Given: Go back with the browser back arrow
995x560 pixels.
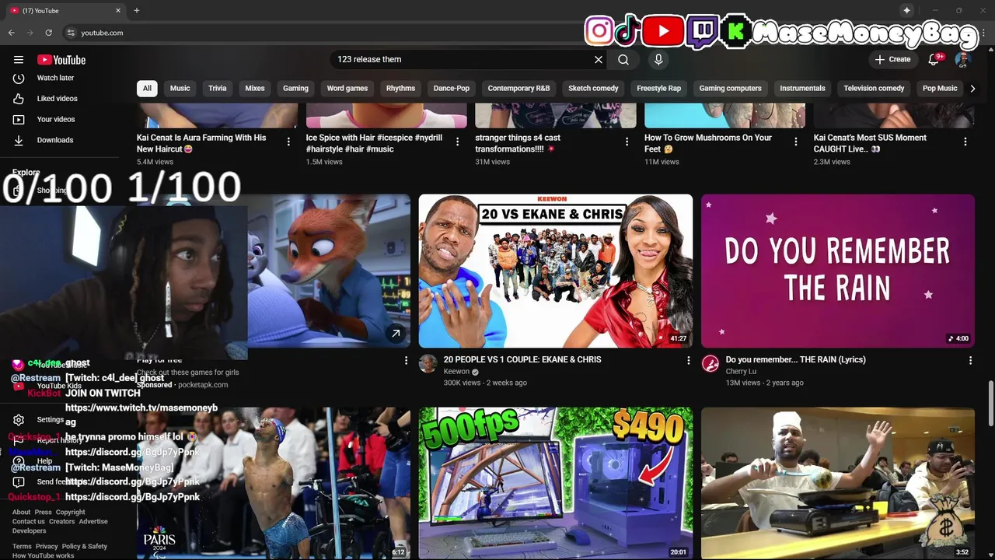Looking at the screenshot, I should tap(11, 33).
